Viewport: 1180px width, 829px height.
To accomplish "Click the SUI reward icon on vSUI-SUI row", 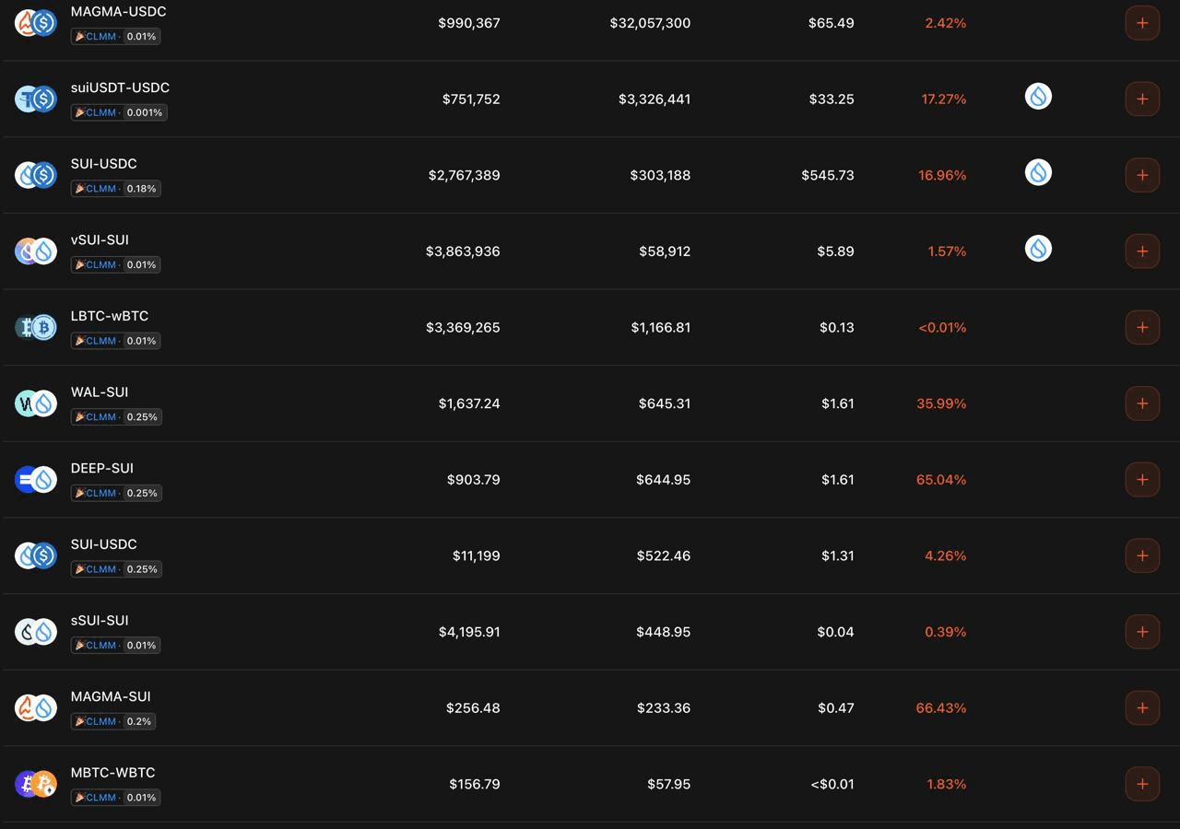I will pyautogui.click(x=1038, y=249).
